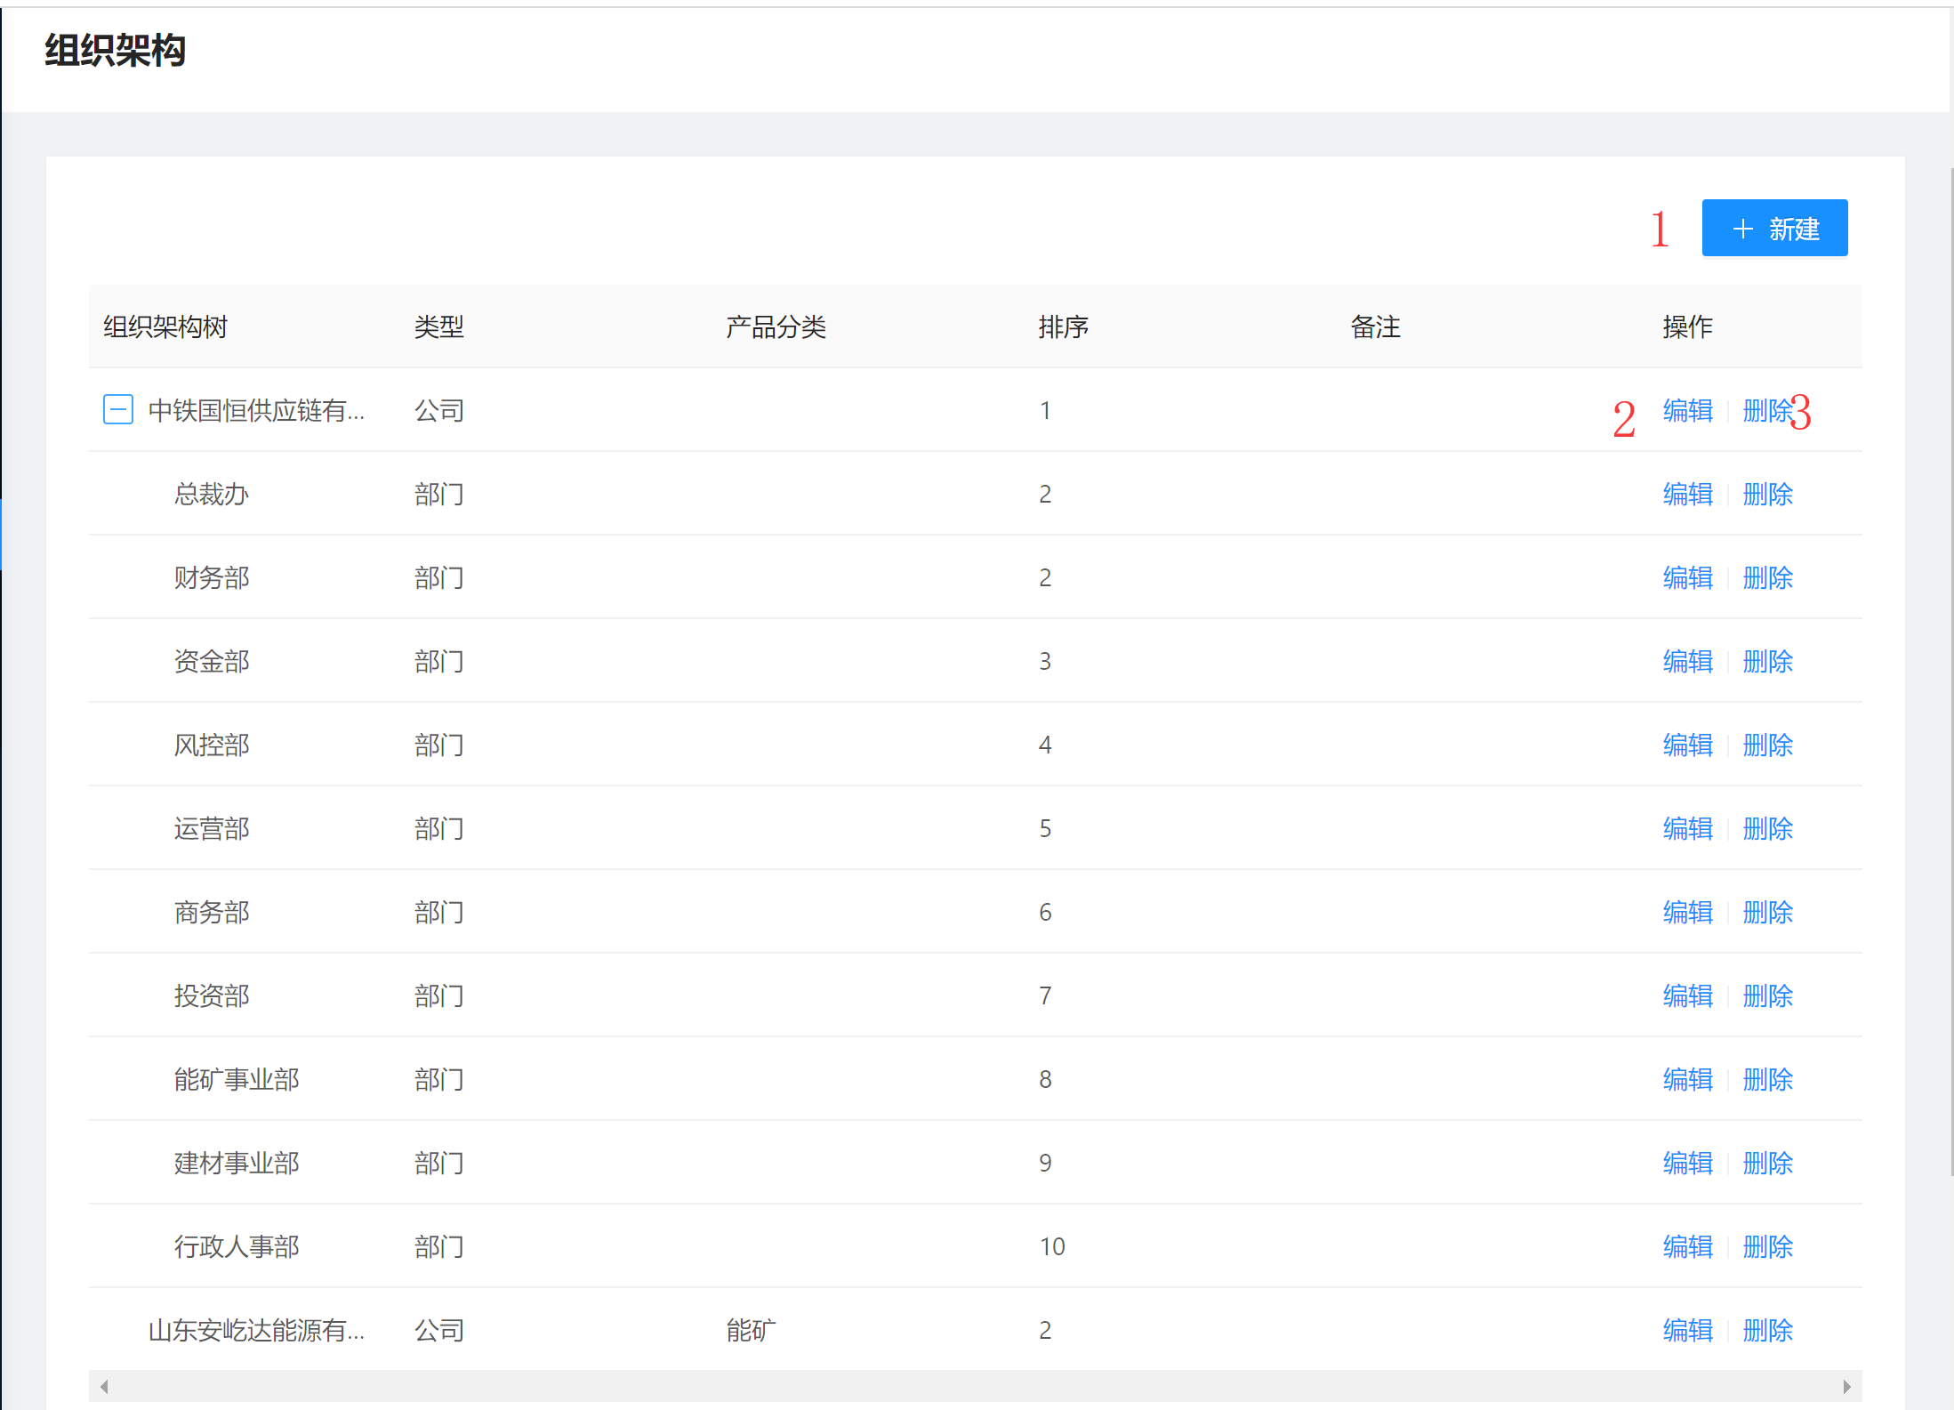Click the horizontal scrollbar left arrow
Image resolution: width=1954 pixels, height=1410 pixels.
pyautogui.click(x=104, y=1387)
